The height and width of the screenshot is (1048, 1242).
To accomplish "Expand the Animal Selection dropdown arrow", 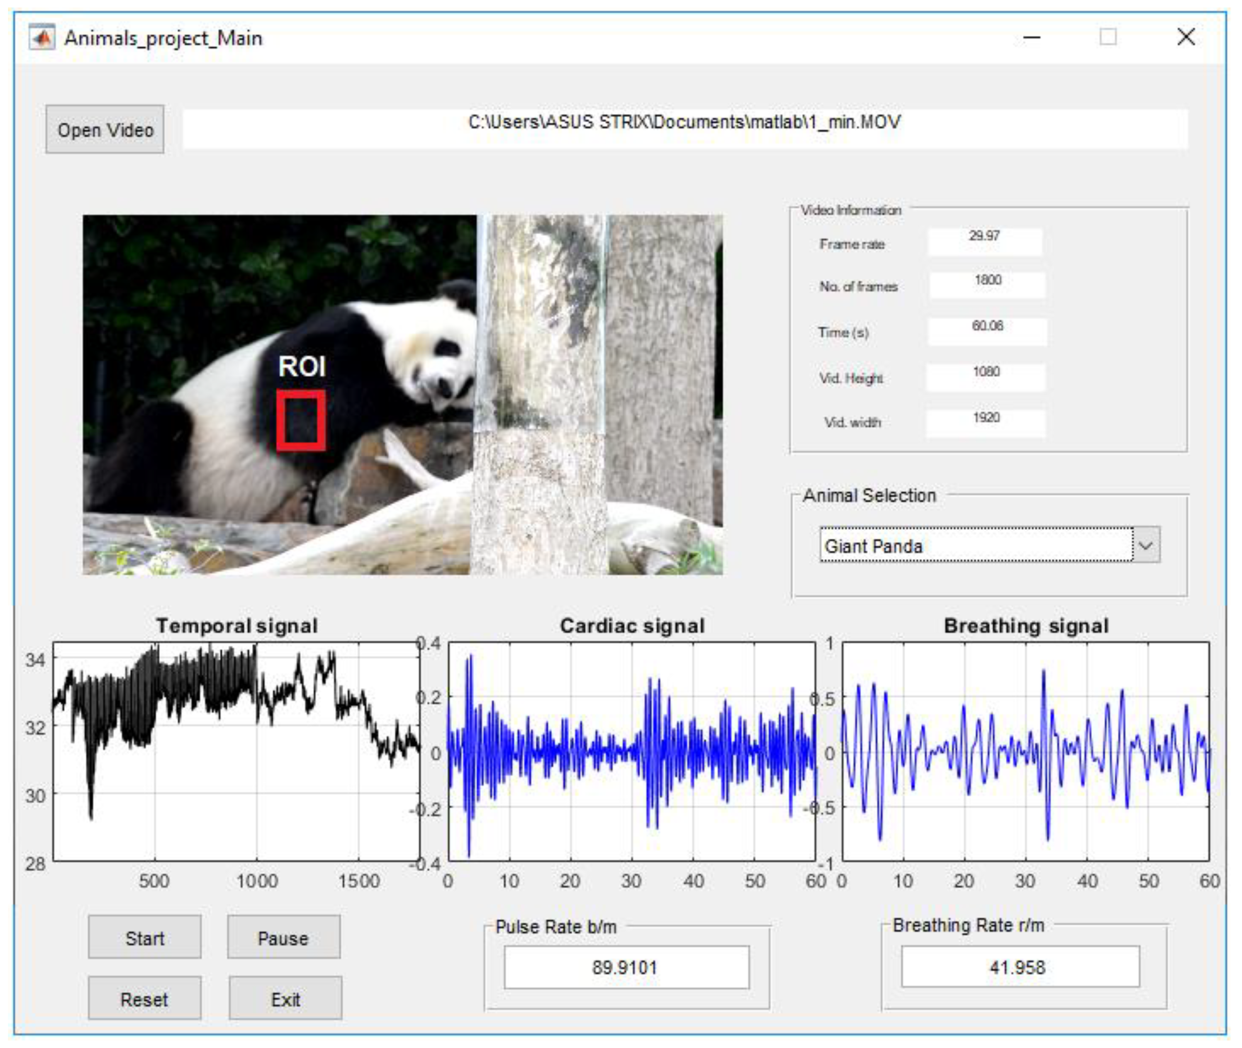I will tap(1146, 545).
